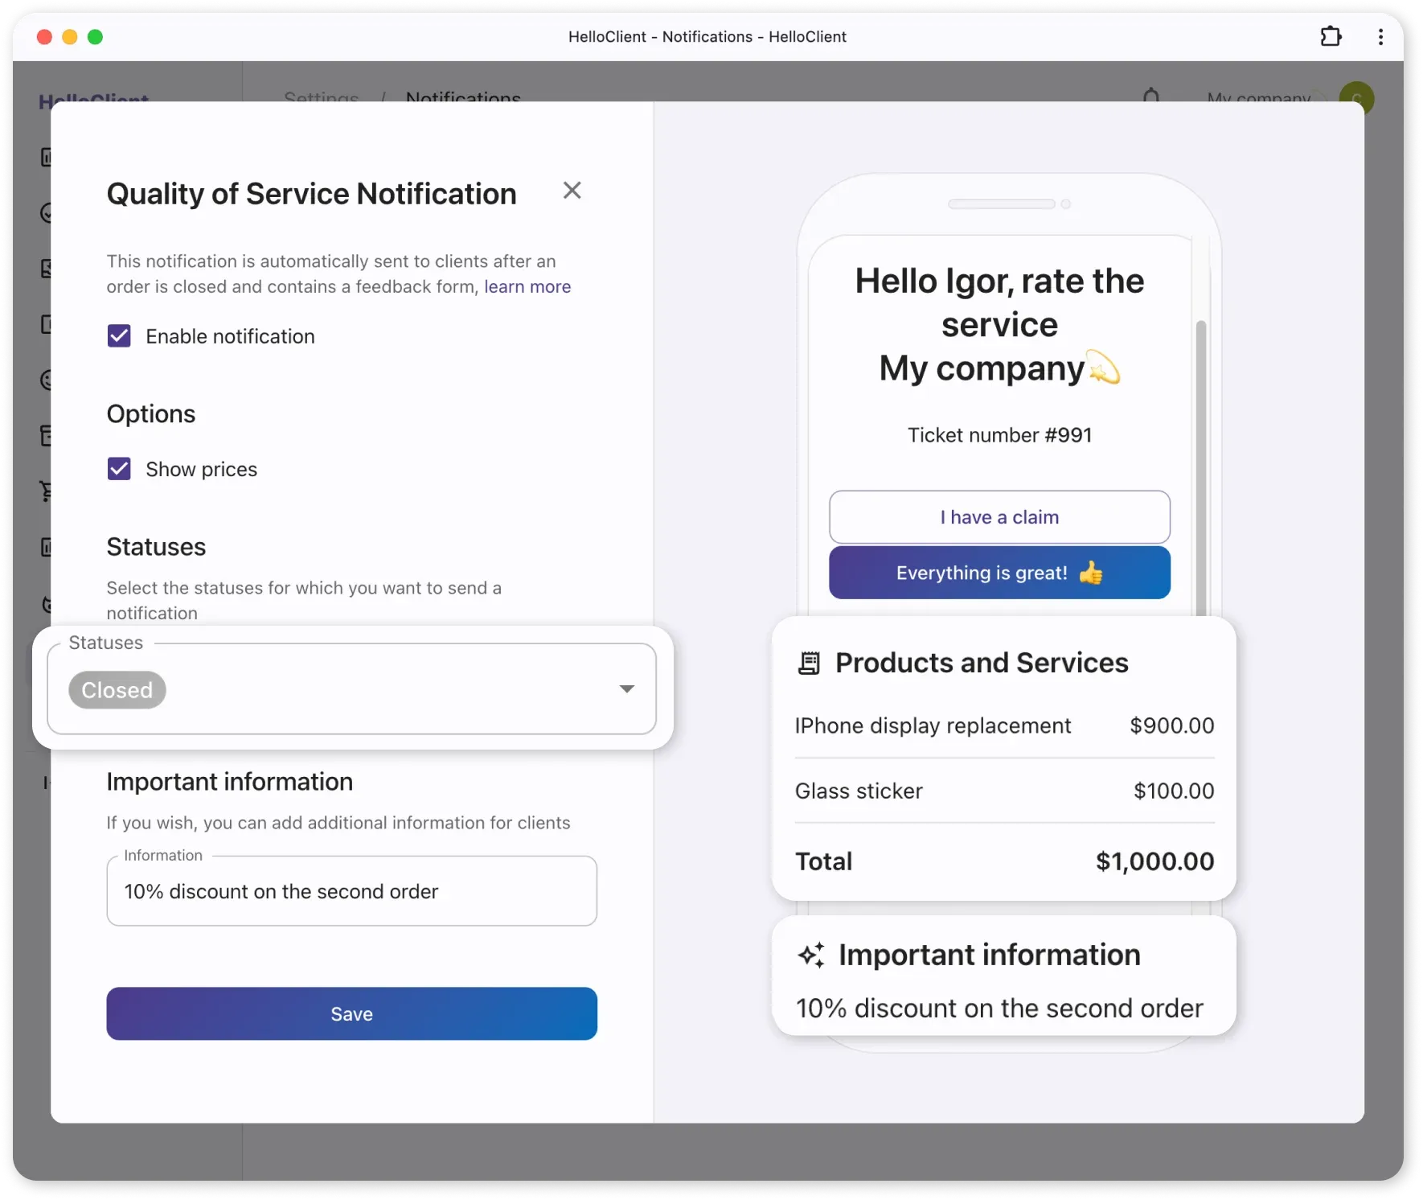Navigate to the Settings breadcrumb

(x=321, y=98)
